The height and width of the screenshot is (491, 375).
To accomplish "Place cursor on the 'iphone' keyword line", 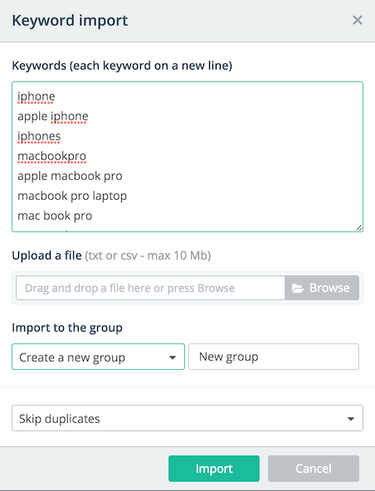I will (37, 96).
